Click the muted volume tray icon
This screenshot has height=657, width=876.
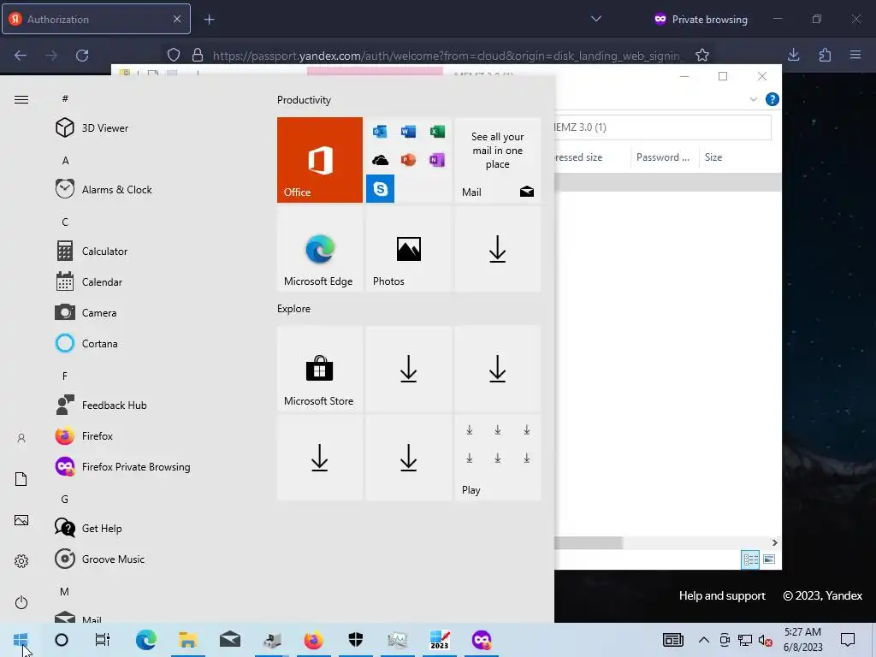(765, 641)
